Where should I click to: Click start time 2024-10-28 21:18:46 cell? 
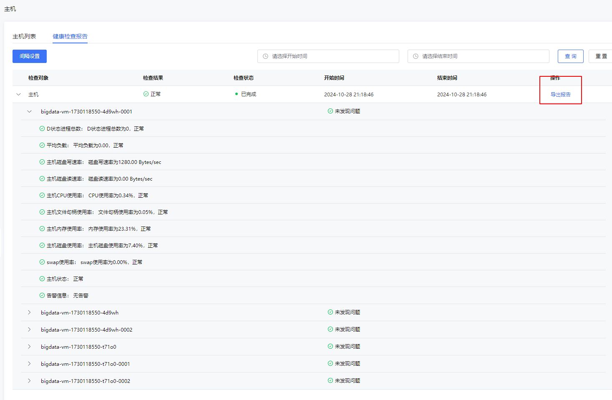coord(349,95)
